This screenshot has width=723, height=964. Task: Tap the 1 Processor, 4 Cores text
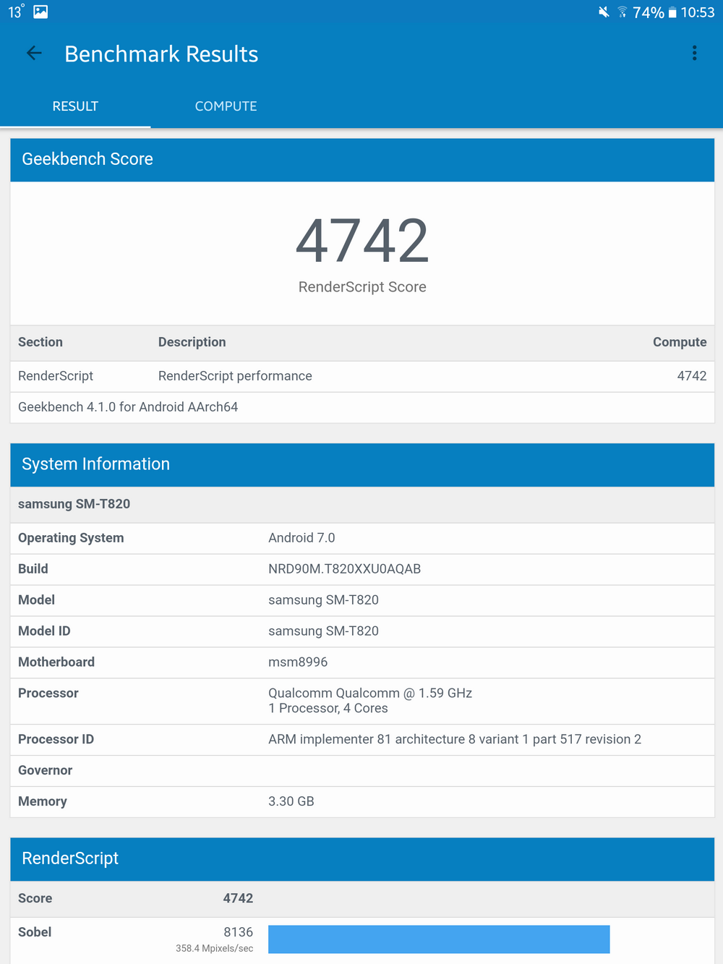pos(328,709)
